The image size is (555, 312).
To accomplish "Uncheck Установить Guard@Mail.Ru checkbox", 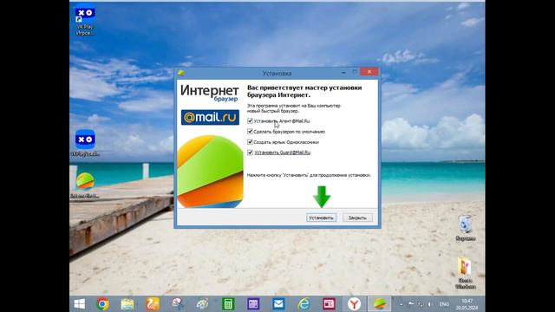I will pos(250,153).
